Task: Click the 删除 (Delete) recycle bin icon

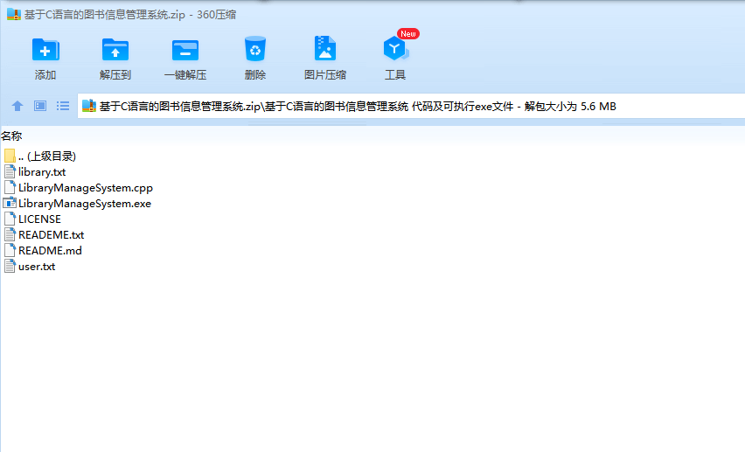Action: tap(255, 49)
